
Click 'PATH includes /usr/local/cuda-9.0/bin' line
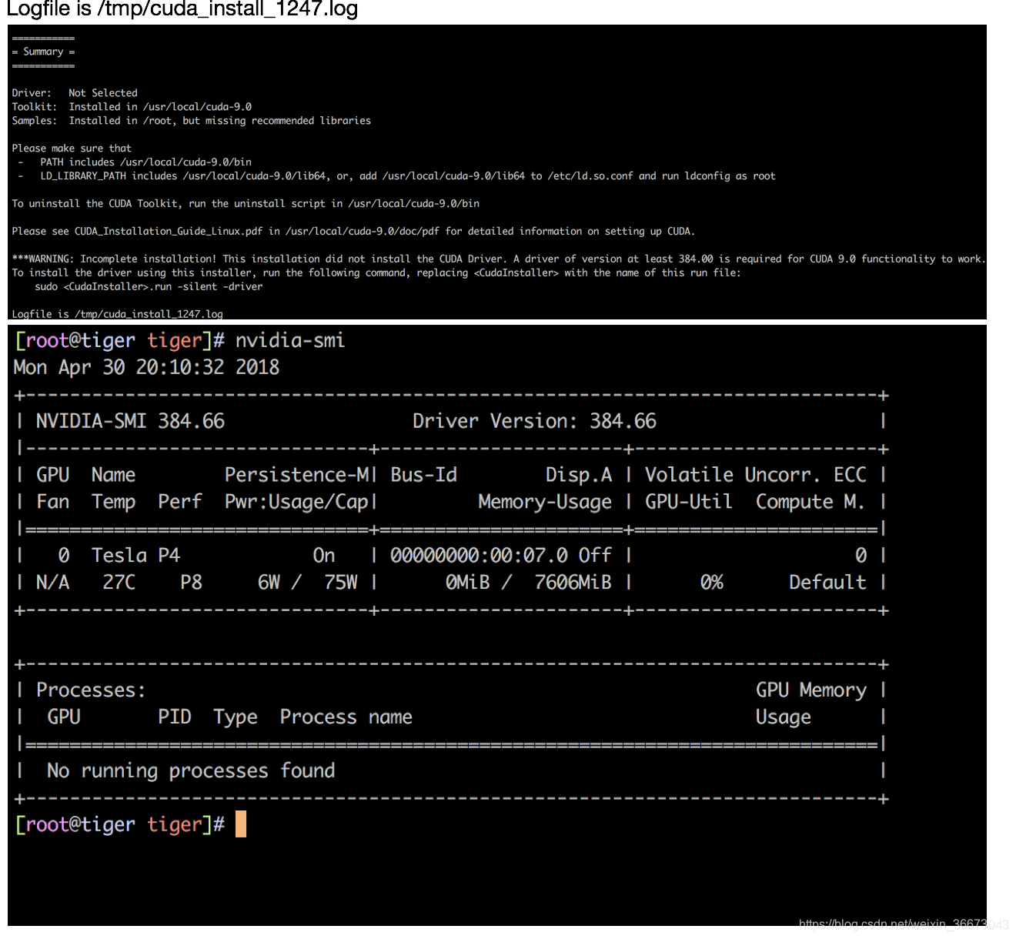click(145, 162)
